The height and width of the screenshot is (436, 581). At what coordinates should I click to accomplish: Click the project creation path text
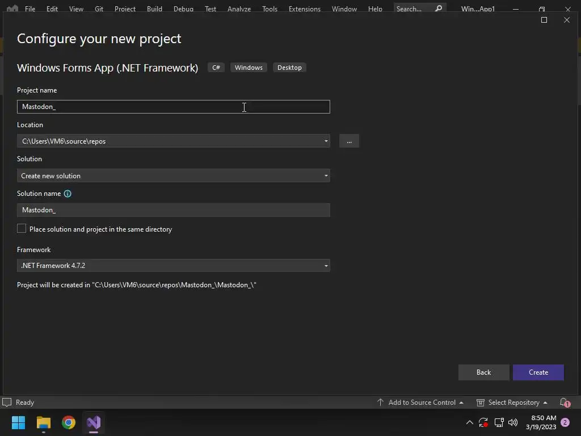tap(137, 285)
